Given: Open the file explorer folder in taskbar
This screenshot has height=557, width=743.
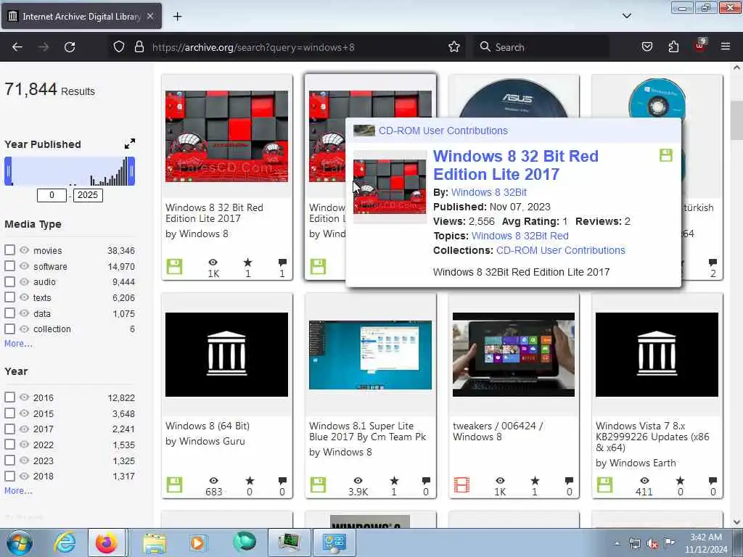Looking at the screenshot, I should coord(155,542).
